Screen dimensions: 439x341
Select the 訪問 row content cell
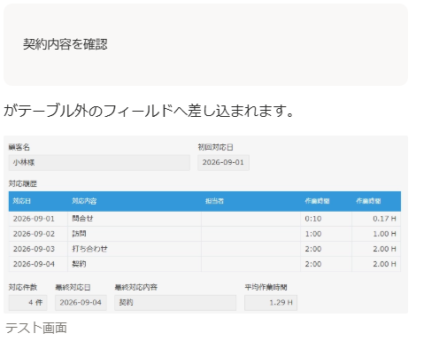click(135, 234)
